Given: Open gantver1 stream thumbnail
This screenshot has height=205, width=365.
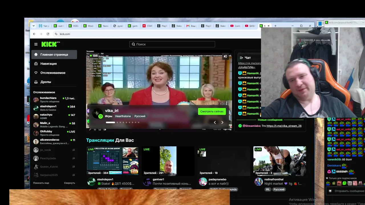Looking at the screenshot, I should tap(168, 161).
